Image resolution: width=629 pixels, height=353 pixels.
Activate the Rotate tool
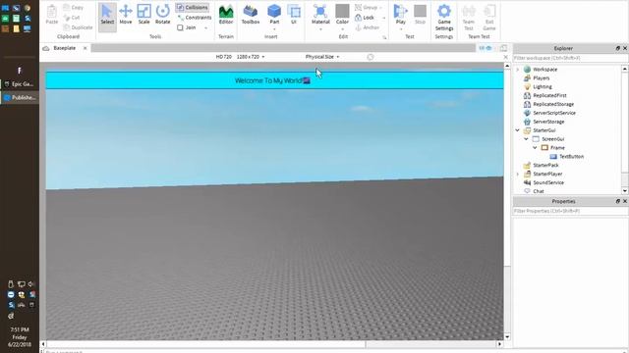pos(162,16)
